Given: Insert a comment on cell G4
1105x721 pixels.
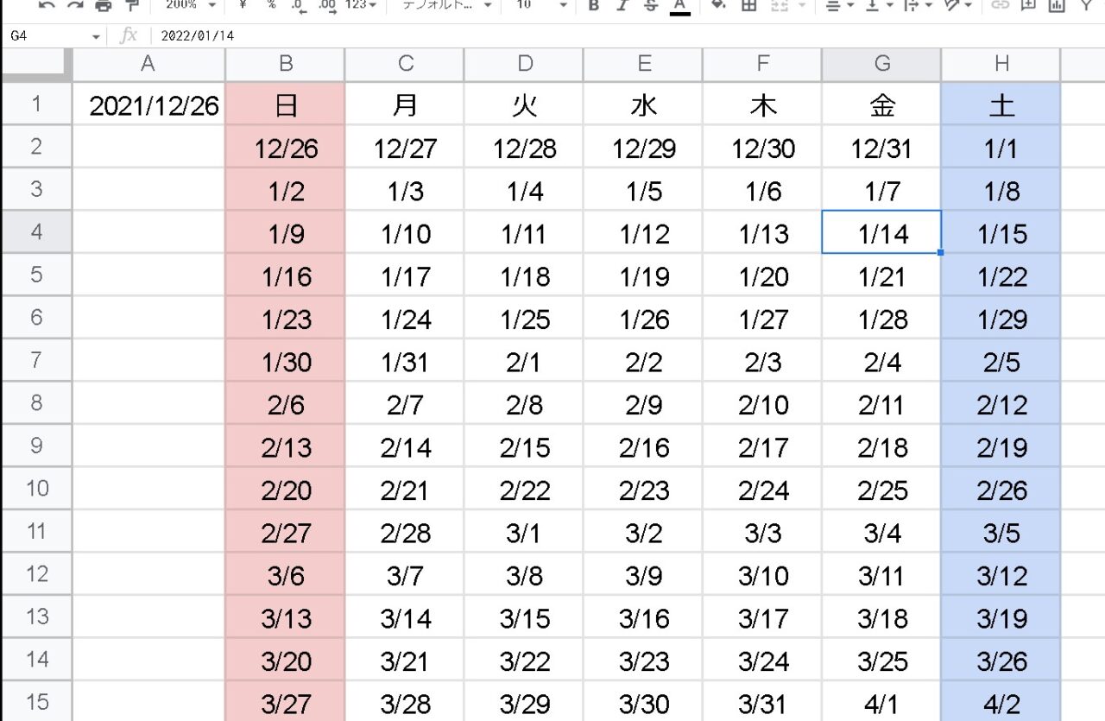Looking at the screenshot, I should click(x=1027, y=7).
